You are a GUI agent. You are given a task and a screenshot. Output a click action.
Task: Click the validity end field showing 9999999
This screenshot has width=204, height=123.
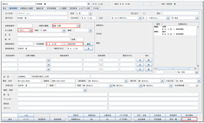click(75, 44)
